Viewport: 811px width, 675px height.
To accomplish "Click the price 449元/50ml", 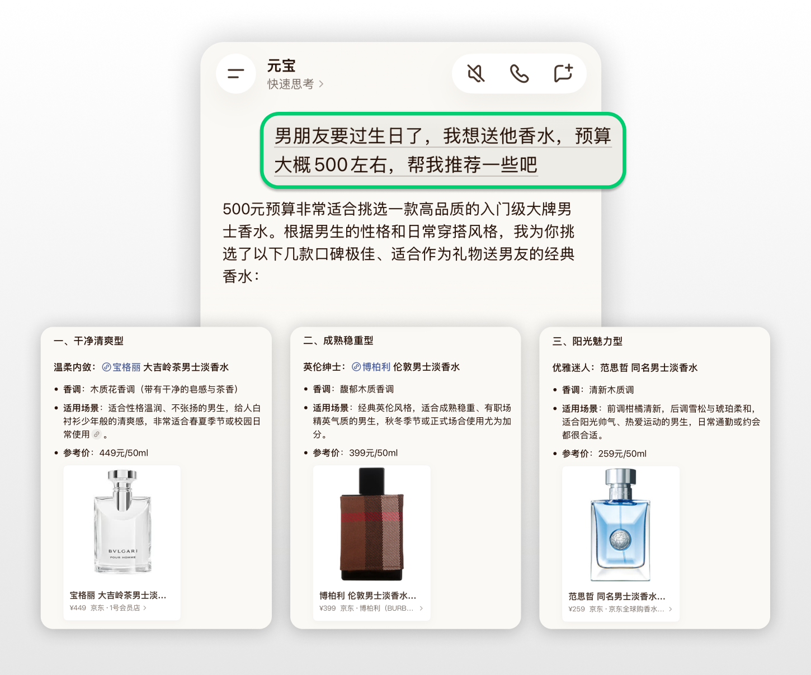I will pyautogui.click(x=124, y=453).
